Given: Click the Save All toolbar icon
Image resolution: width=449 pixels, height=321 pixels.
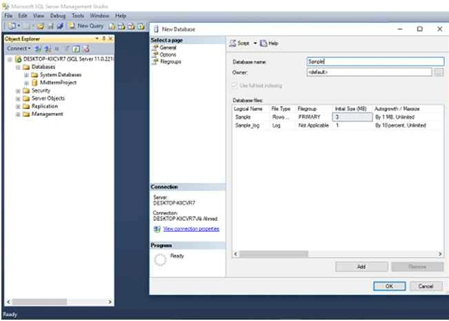Looking at the screenshot, I should pos(60,26).
